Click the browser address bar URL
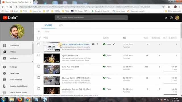 pos(84,7)
